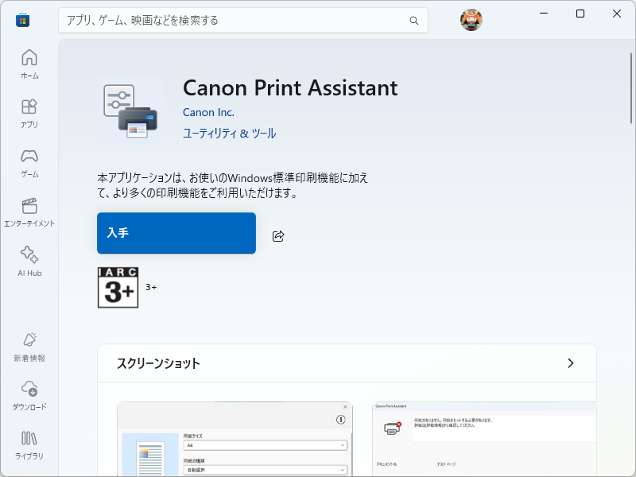636x477 pixels.
Task: Open the ライブラリ section
Action: point(29,442)
